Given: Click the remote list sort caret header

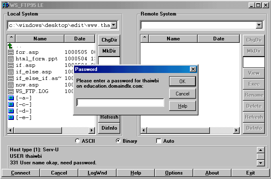Looking at the screenshot, I should coord(145,38).
